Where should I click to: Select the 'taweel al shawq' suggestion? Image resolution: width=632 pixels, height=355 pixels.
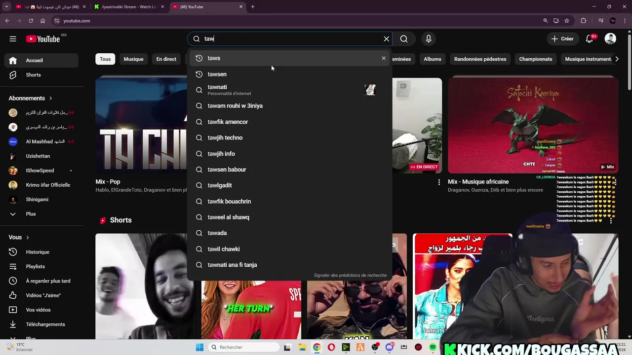click(x=290, y=217)
